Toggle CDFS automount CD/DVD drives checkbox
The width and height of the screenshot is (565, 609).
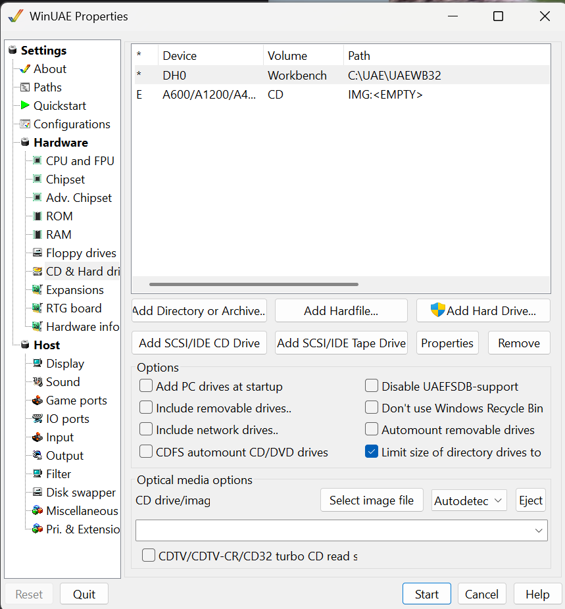pyautogui.click(x=146, y=452)
